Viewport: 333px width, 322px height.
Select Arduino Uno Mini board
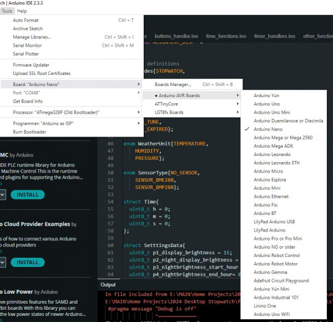[x=284, y=112]
